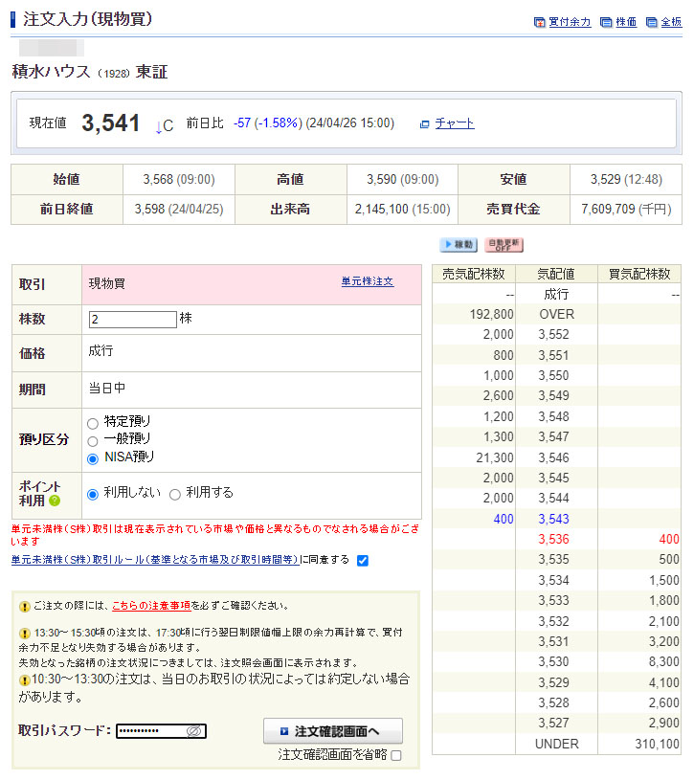
Task: Click the 株価 window icon
Action: pos(606,22)
